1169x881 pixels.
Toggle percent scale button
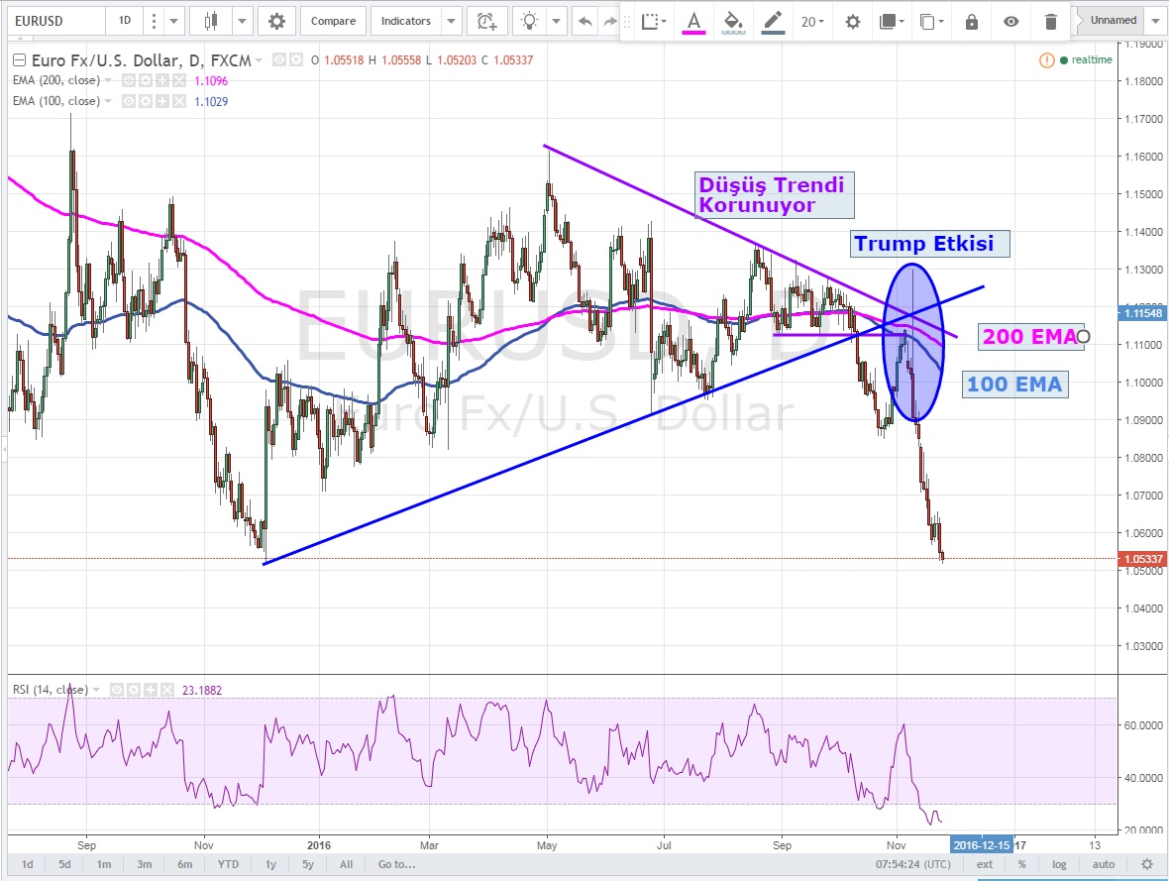(x=1021, y=864)
